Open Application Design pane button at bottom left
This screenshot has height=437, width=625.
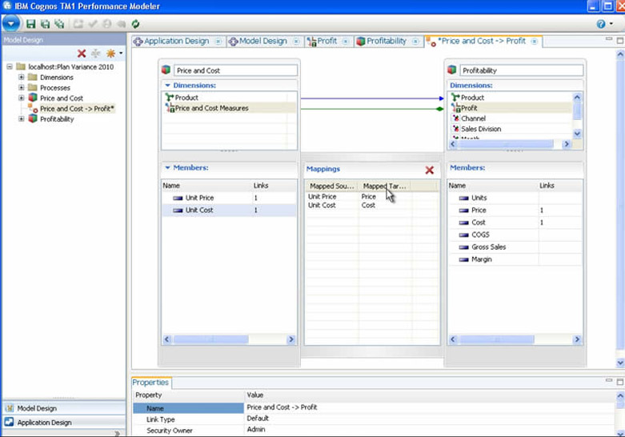point(64,423)
